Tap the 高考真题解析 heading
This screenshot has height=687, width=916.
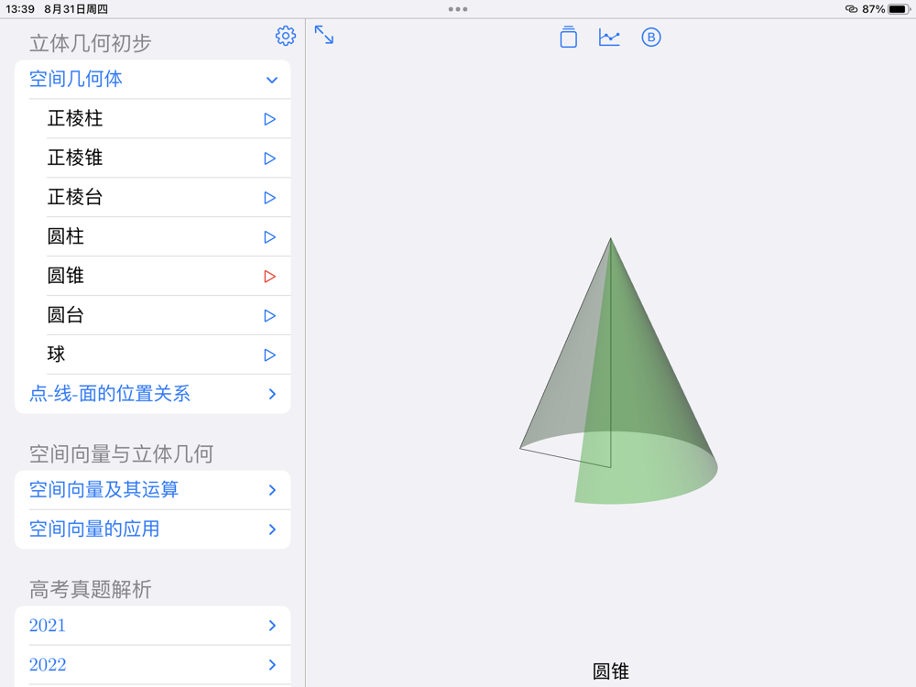pos(91,589)
